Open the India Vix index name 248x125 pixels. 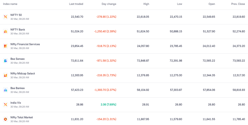click(x=16, y=103)
